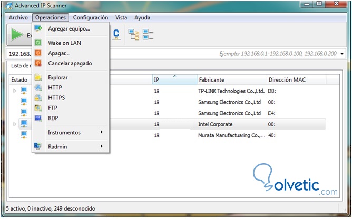Open the Vista menu

pyautogui.click(x=121, y=17)
